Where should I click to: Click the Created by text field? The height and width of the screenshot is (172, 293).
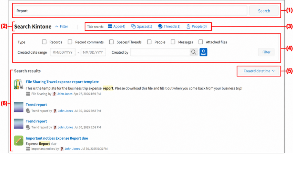pos(160,52)
